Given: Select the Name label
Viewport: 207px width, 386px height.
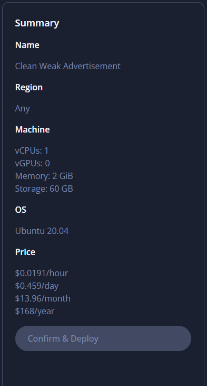Looking at the screenshot, I should 27,45.
